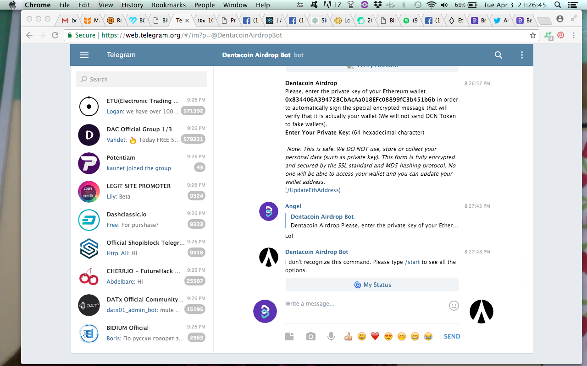This screenshot has width=587, height=366.
Task: Open the ETU Electronic Trading chat avatar
Action: point(89,107)
